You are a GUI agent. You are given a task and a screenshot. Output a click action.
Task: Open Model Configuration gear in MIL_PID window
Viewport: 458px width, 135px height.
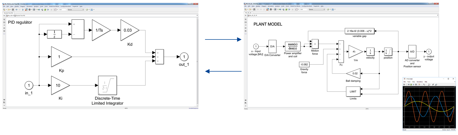click(x=30, y=9)
